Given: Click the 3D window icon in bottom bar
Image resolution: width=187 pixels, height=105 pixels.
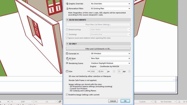Looking at the screenshot, I should pyautogui.click(x=60, y=101).
